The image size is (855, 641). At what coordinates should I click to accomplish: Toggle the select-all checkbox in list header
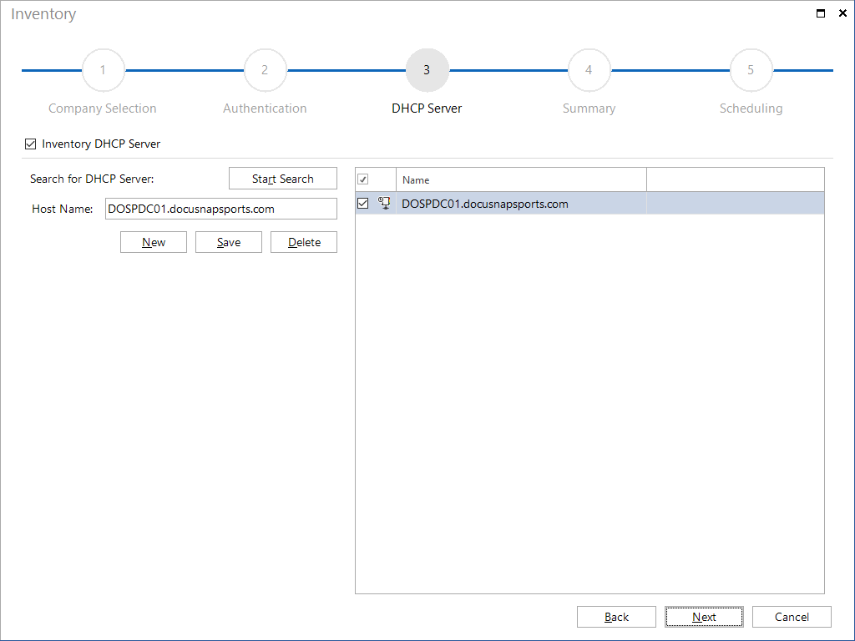tap(362, 179)
